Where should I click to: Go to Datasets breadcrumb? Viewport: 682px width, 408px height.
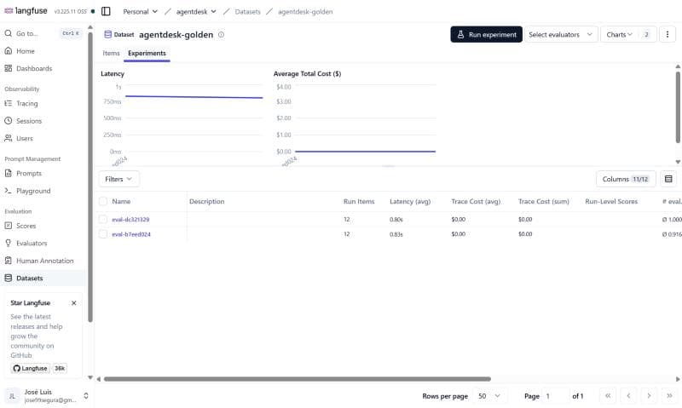pyautogui.click(x=247, y=12)
